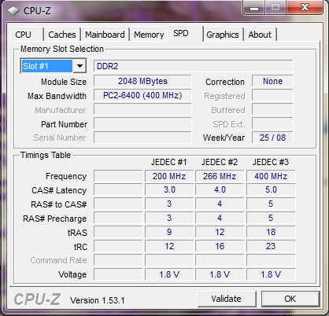Click the Version 1.53.1 text

coord(98,300)
